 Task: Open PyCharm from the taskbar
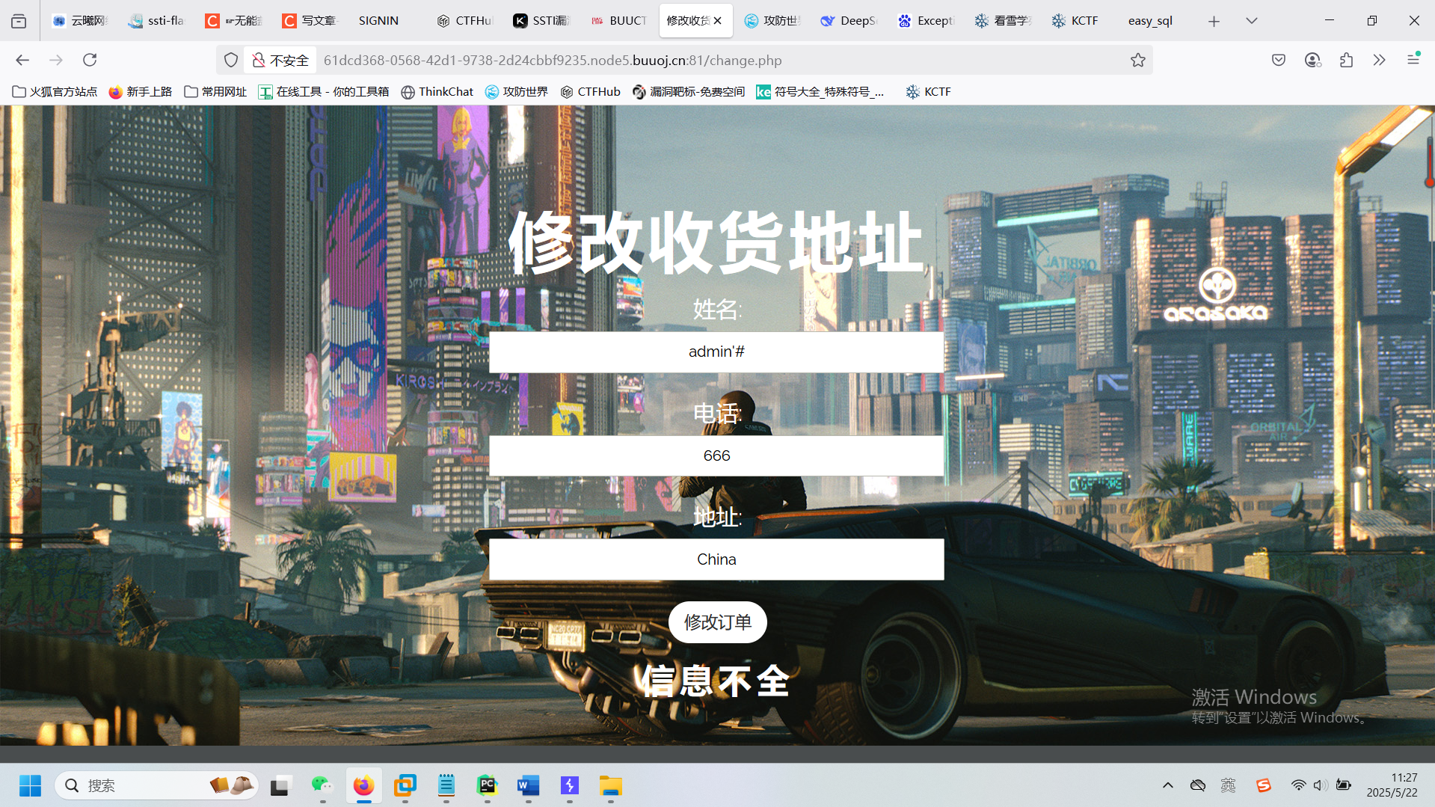(488, 785)
